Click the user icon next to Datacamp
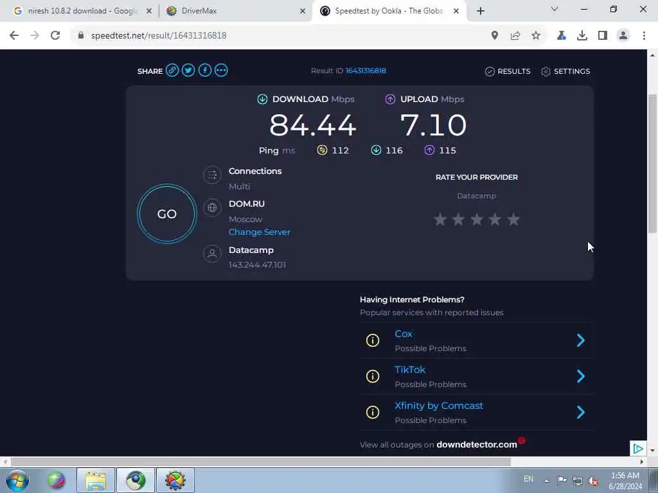Image resolution: width=658 pixels, height=493 pixels. tap(212, 254)
